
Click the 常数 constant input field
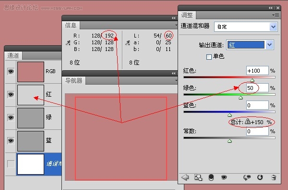pyautogui.click(x=257, y=131)
